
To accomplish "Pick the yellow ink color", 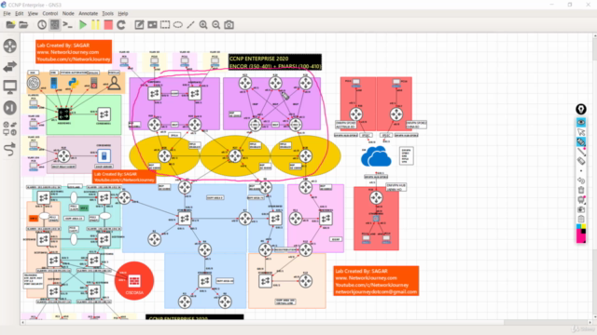I will [583, 227].
